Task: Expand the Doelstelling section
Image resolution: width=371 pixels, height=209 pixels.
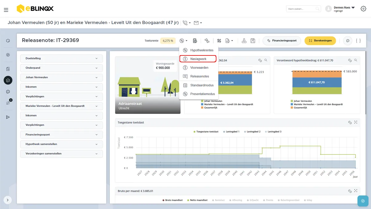Action: [62, 58]
